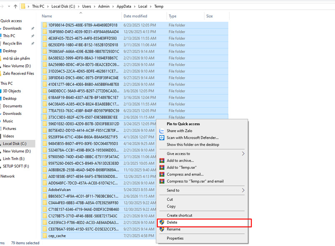Click the Name column header
The height and width of the screenshot is (246, 335).
47,16
